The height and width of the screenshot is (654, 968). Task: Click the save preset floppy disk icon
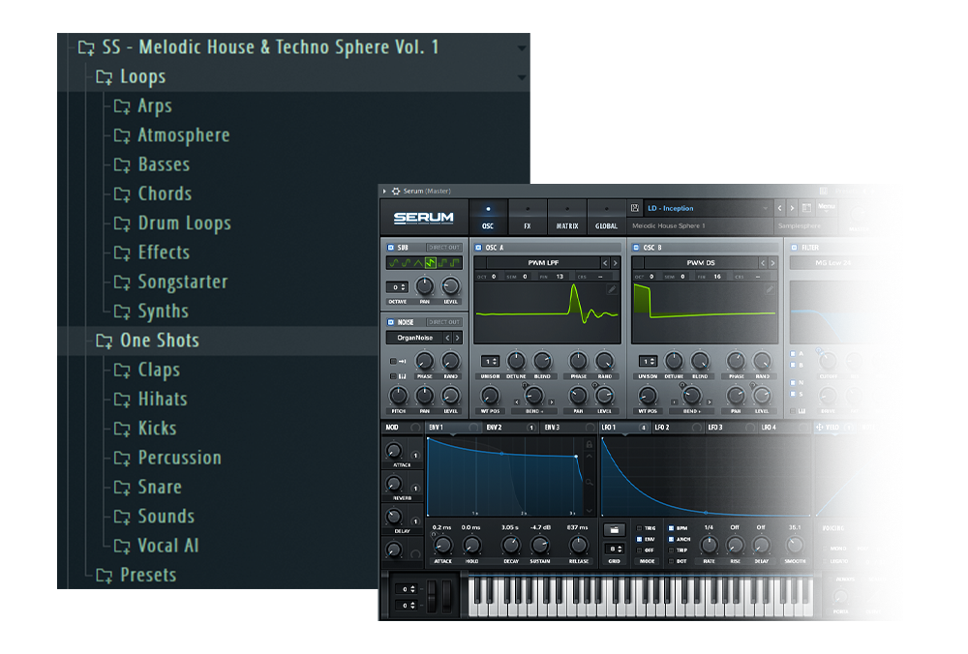point(635,208)
